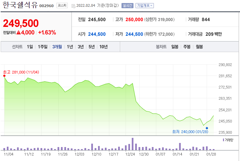Screen dimensions: 240x161
Task: Select the 5년 line chart period
Action: [92, 47]
